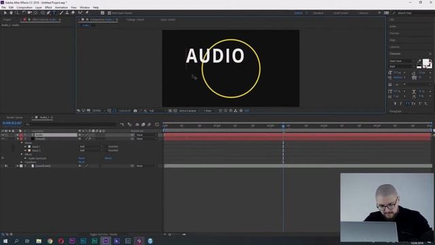Toggle the region of interest in viewer
The height and width of the screenshot is (245, 435).
point(170,111)
